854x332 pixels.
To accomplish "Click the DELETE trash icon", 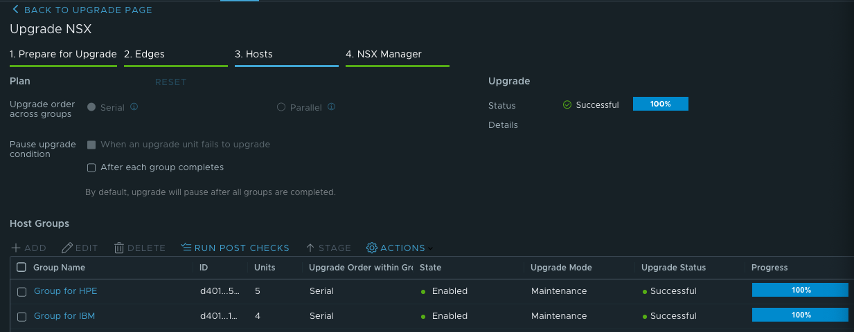I will pos(119,248).
